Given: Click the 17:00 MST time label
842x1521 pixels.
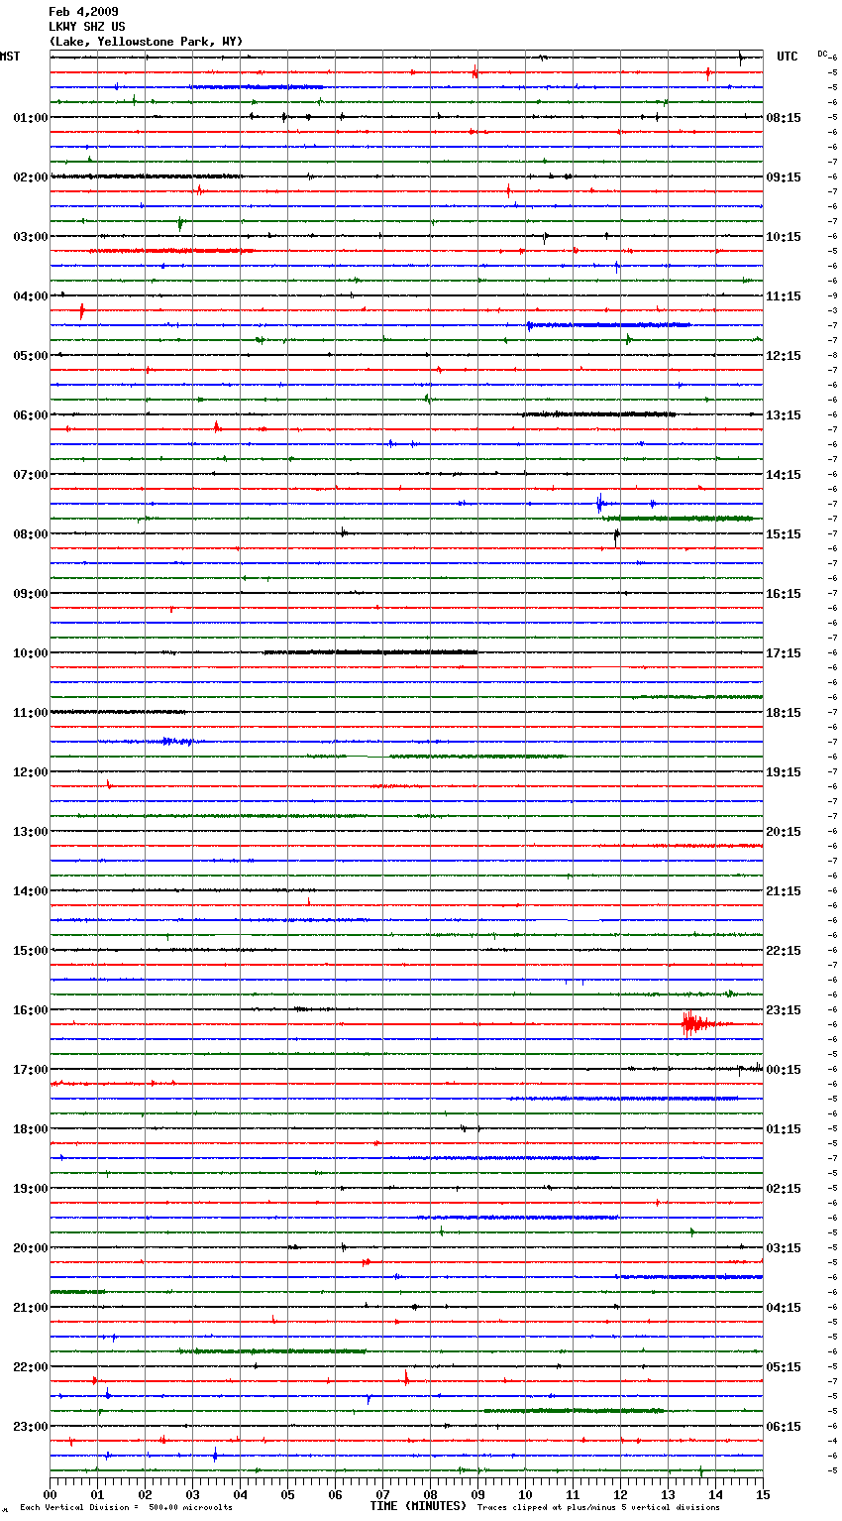Looking at the screenshot, I should [31, 1070].
